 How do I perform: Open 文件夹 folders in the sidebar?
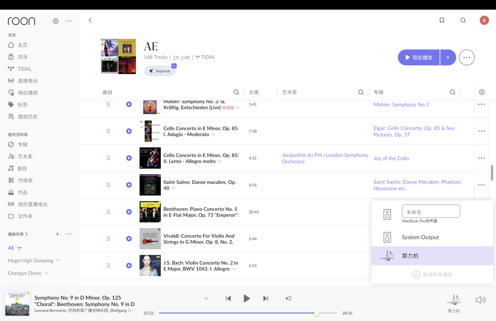pos(21,216)
